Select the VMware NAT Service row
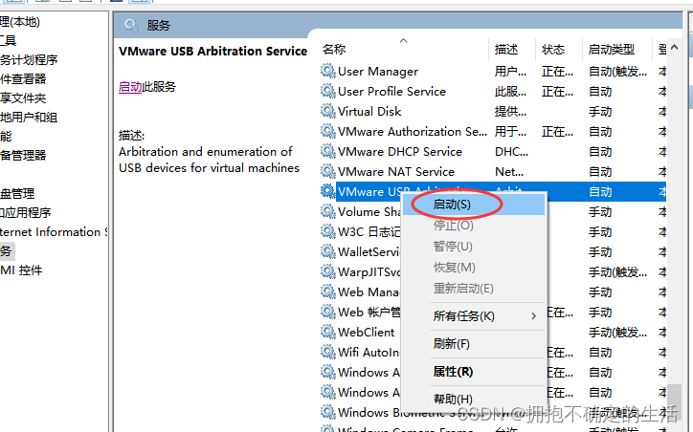This screenshot has width=693, height=432. (x=493, y=172)
